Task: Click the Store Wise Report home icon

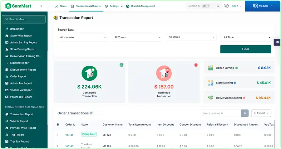Action: click(7, 36)
